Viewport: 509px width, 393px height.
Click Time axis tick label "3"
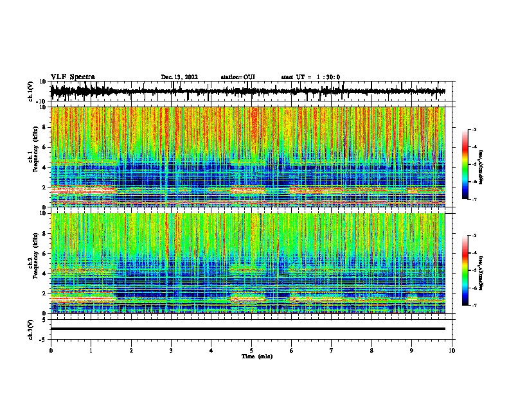point(171,351)
